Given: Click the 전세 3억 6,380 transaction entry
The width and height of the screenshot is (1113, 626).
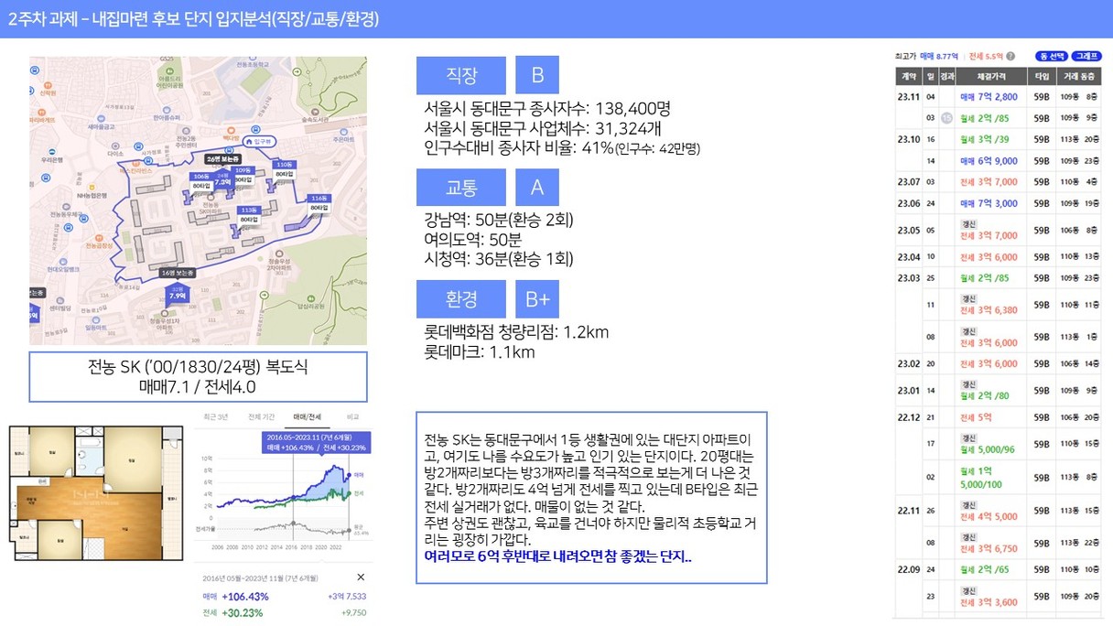Looking at the screenshot, I should click(989, 310).
